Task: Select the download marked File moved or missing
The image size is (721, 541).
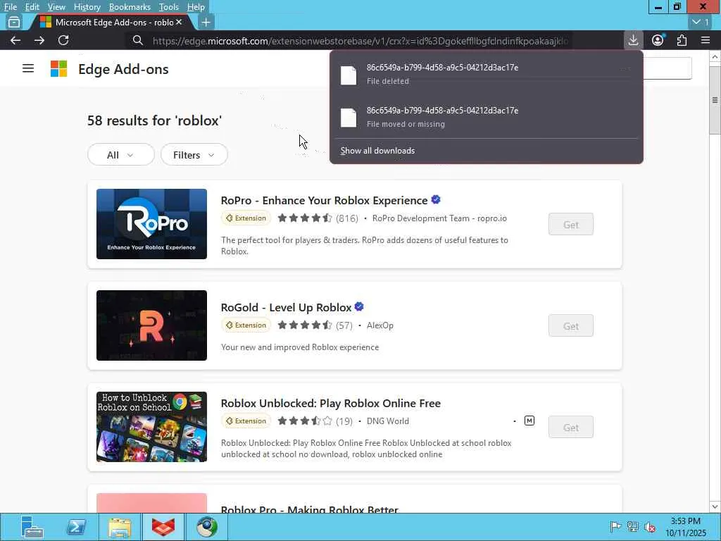Action: tap(487, 117)
